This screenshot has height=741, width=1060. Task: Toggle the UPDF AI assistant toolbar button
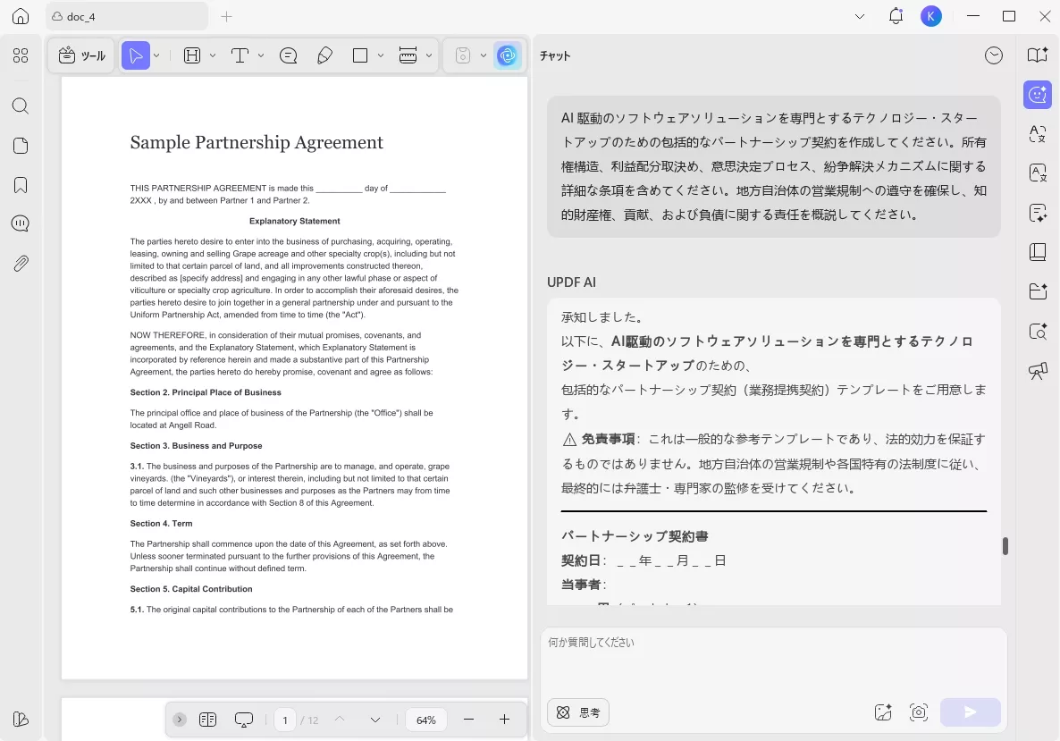pyautogui.click(x=508, y=55)
